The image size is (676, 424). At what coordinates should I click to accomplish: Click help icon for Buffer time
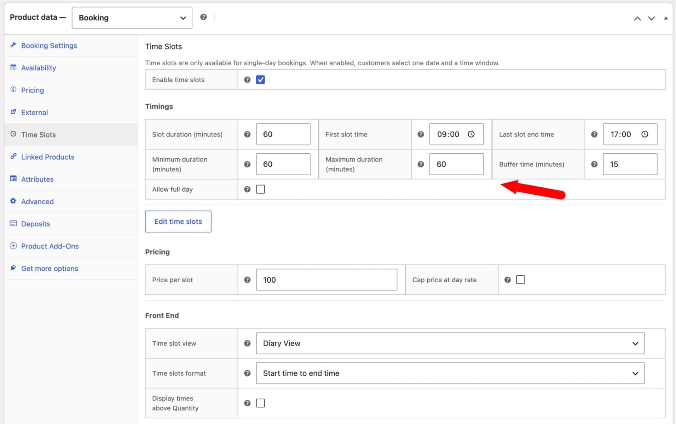pos(594,164)
